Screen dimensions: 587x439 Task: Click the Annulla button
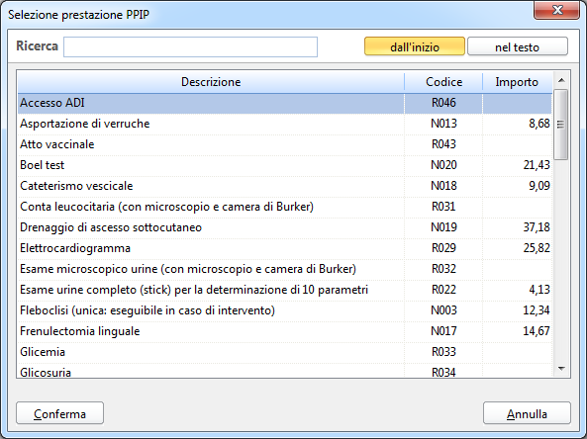527,413
